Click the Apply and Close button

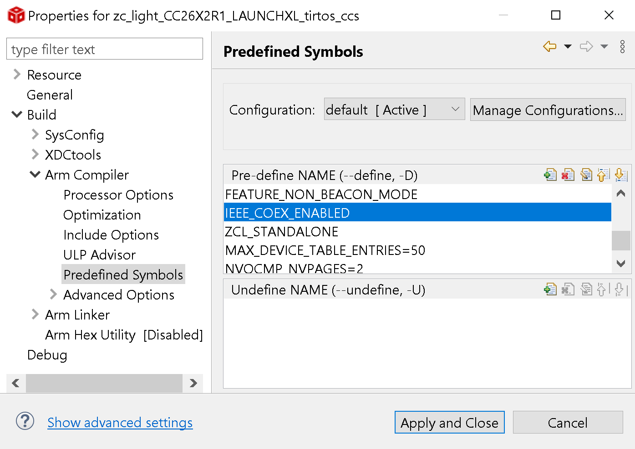click(x=449, y=422)
